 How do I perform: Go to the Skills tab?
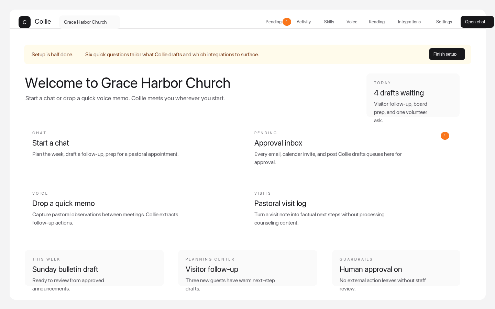tap(329, 22)
